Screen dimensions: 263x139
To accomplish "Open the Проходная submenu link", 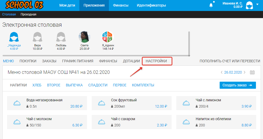I will 28,14.
